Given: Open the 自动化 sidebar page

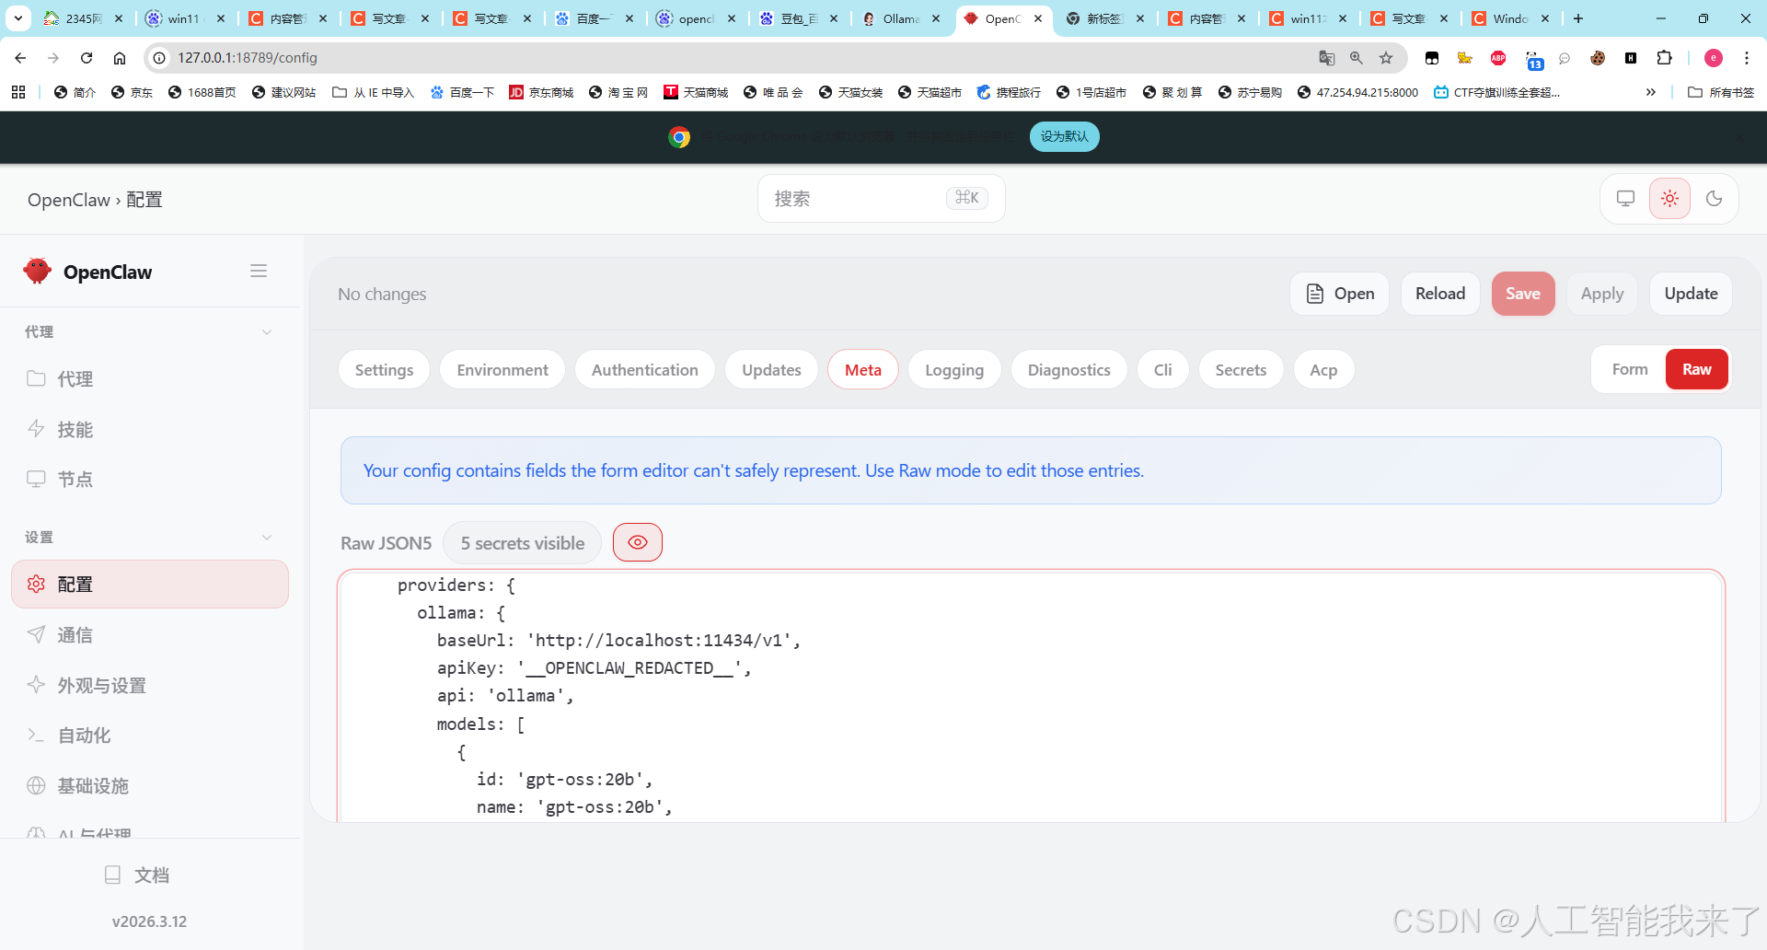Looking at the screenshot, I should coord(150,736).
